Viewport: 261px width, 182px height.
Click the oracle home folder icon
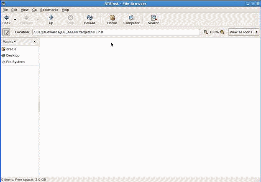point(3,49)
